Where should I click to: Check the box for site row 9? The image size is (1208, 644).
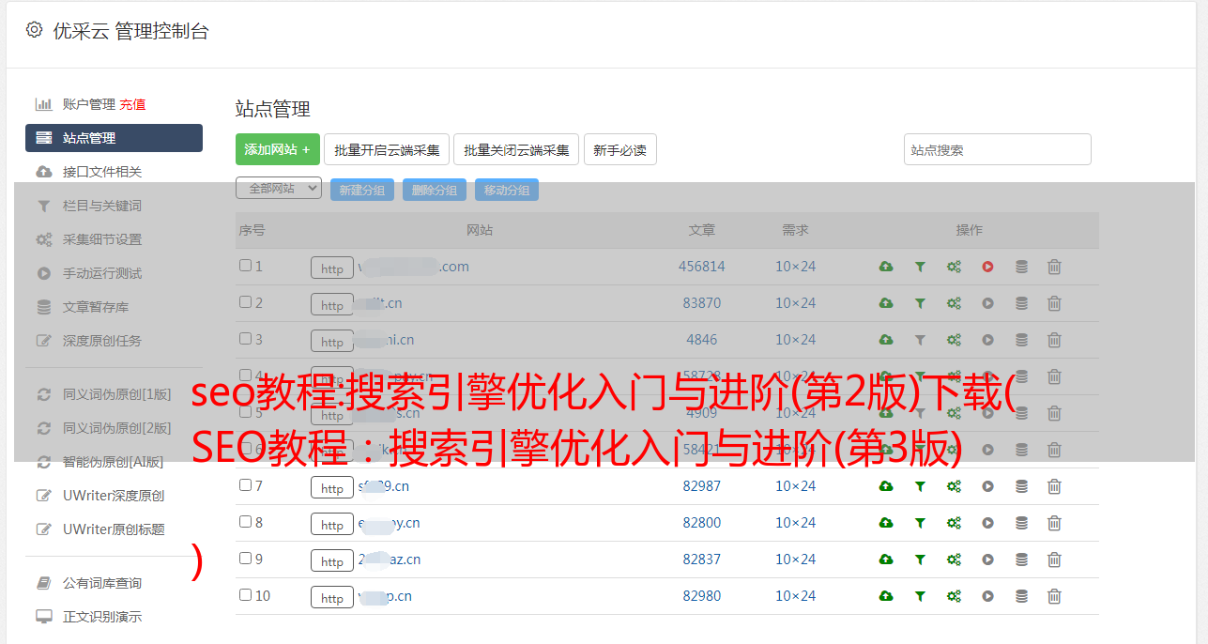coord(245,559)
